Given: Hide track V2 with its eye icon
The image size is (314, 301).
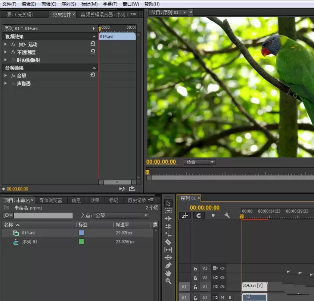Looking at the screenshot, I should point(222,278).
